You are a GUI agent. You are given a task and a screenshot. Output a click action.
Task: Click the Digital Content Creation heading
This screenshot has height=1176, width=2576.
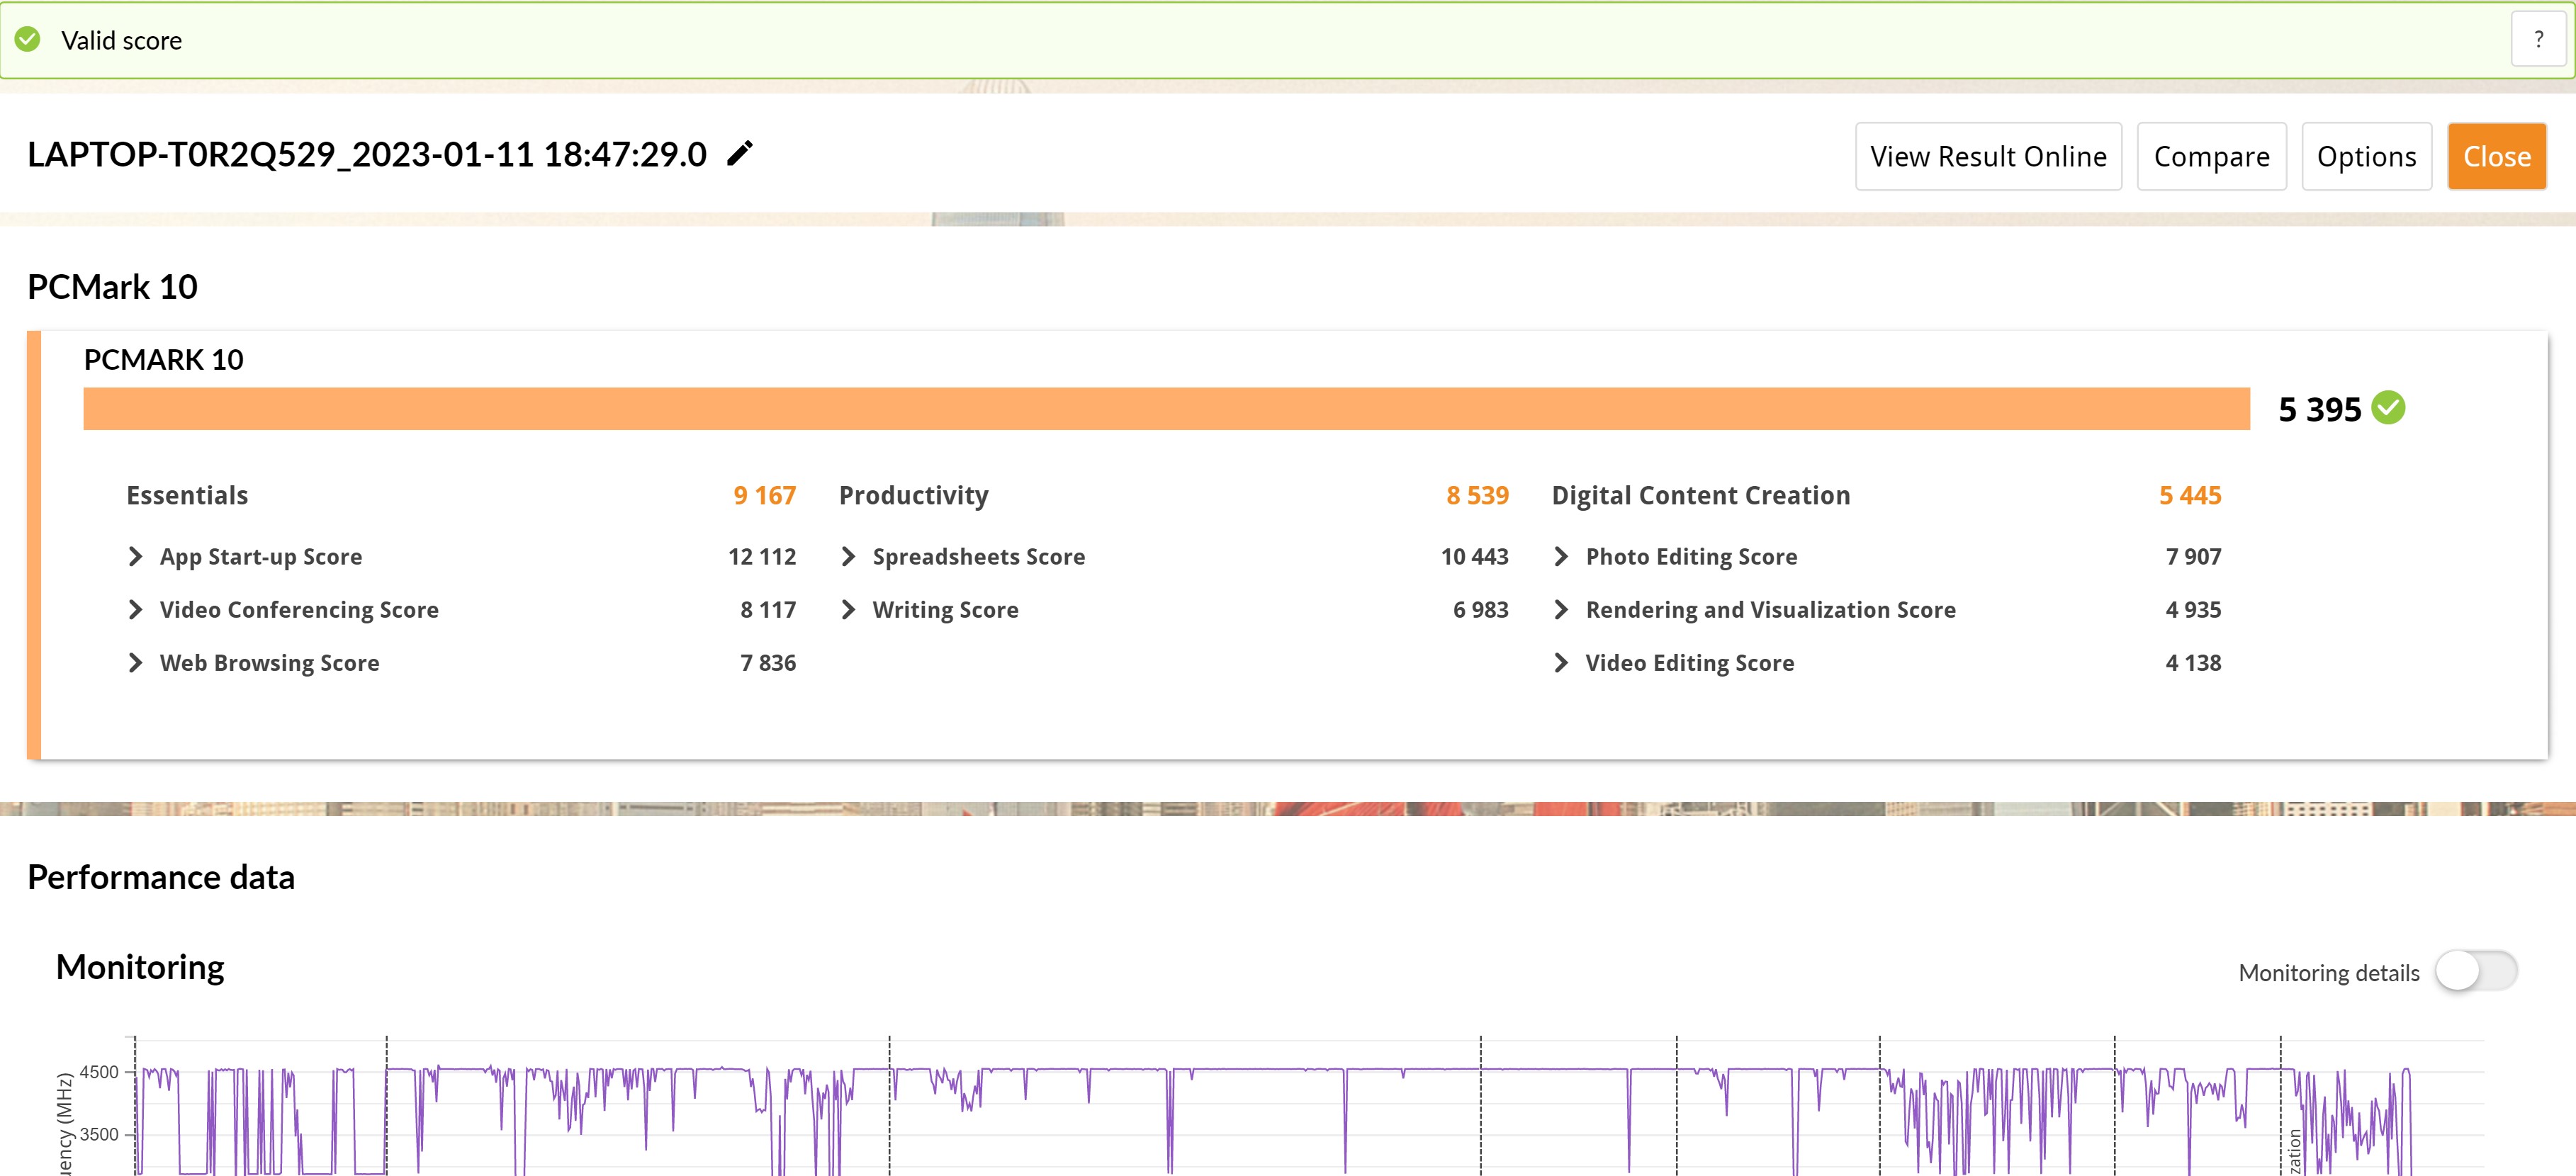click(x=1700, y=495)
